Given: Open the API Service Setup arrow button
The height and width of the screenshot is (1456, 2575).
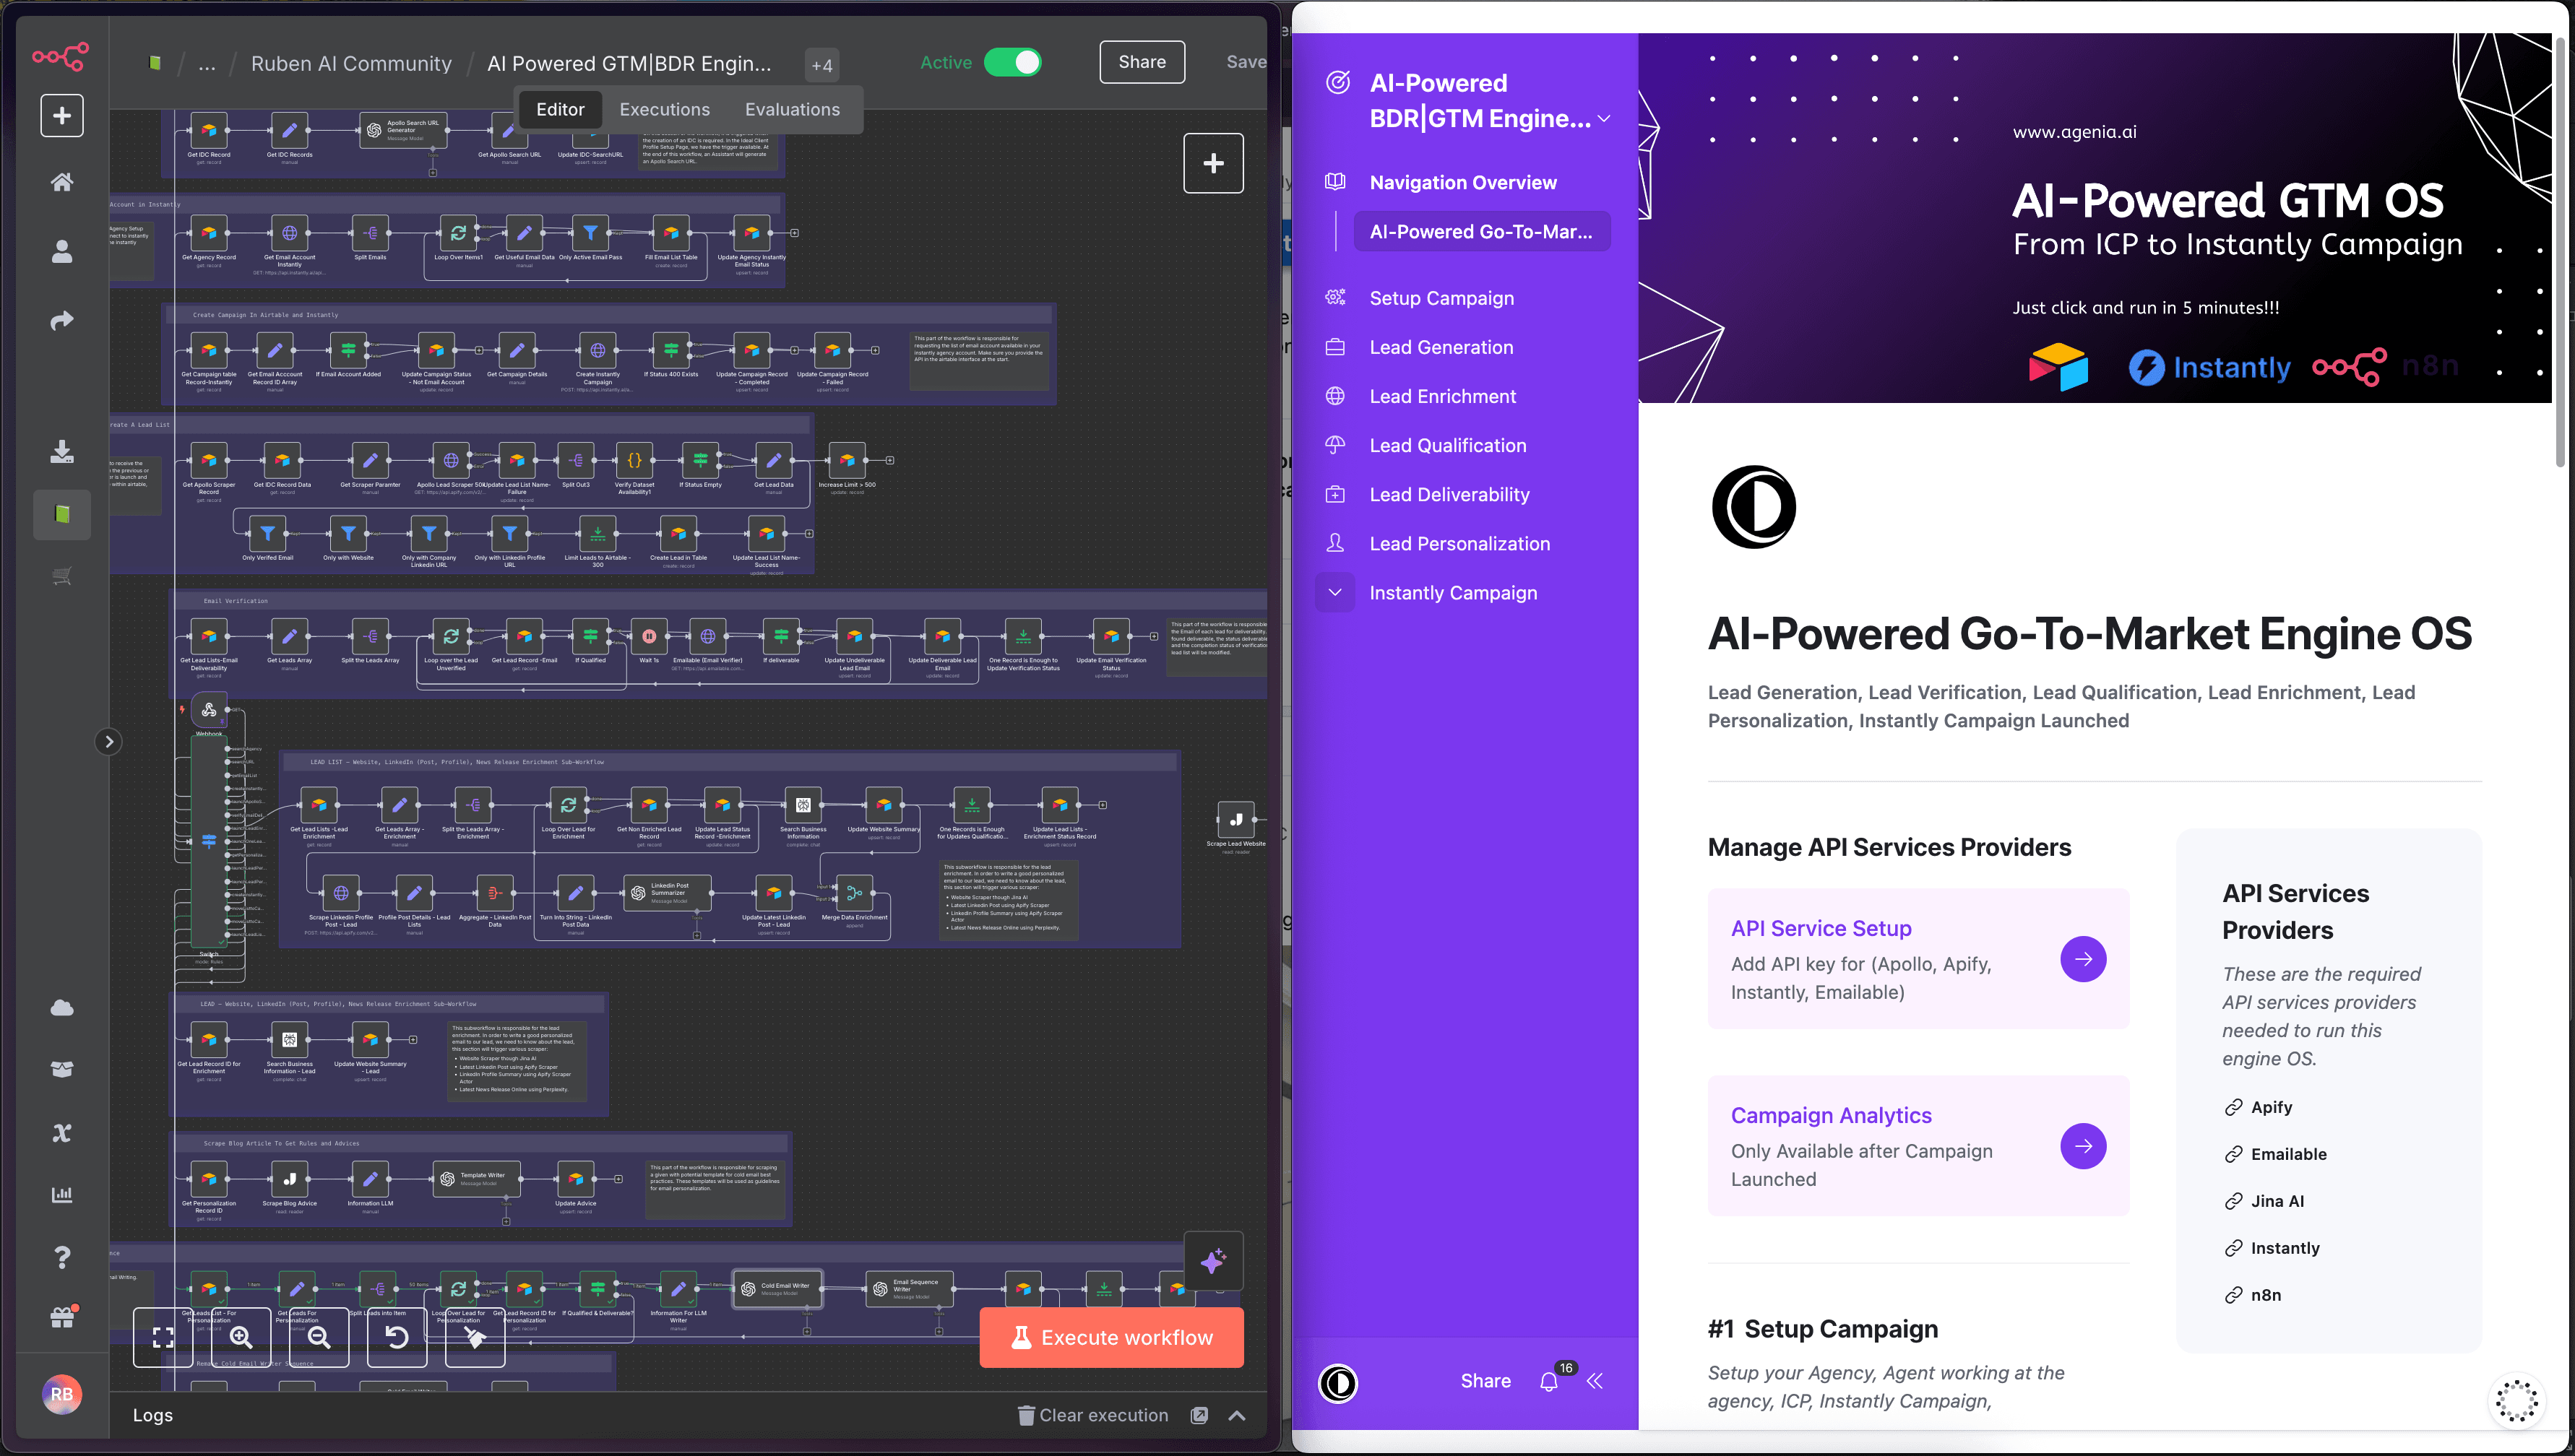Looking at the screenshot, I should pos(2083,959).
